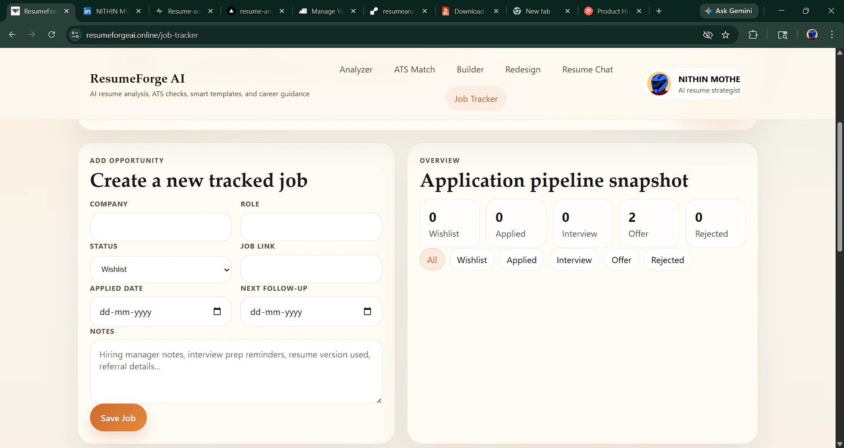Close the Product Hunt tab
Image resolution: width=844 pixels, height=448 pixels.
pyautogui.click(x=639, y=11)
